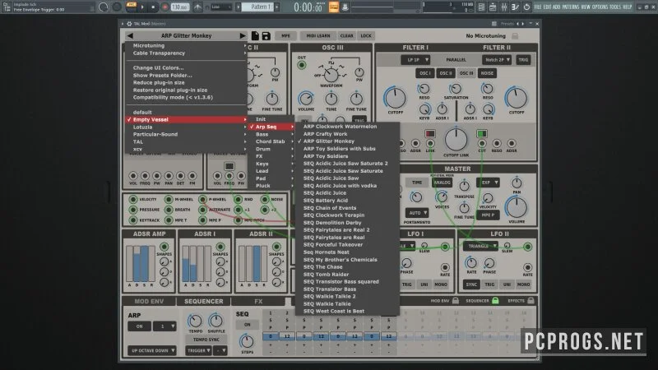Click the Master VOLUME knob

(517, 208)
